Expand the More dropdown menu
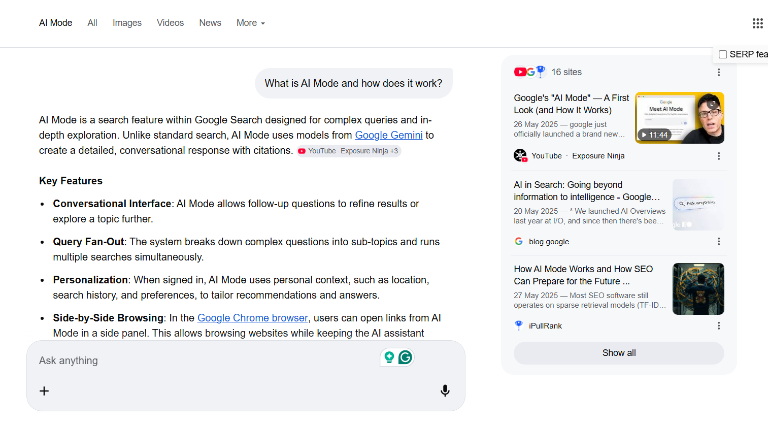The height and width of the screenshot is (425, 768). pos(251,23)
